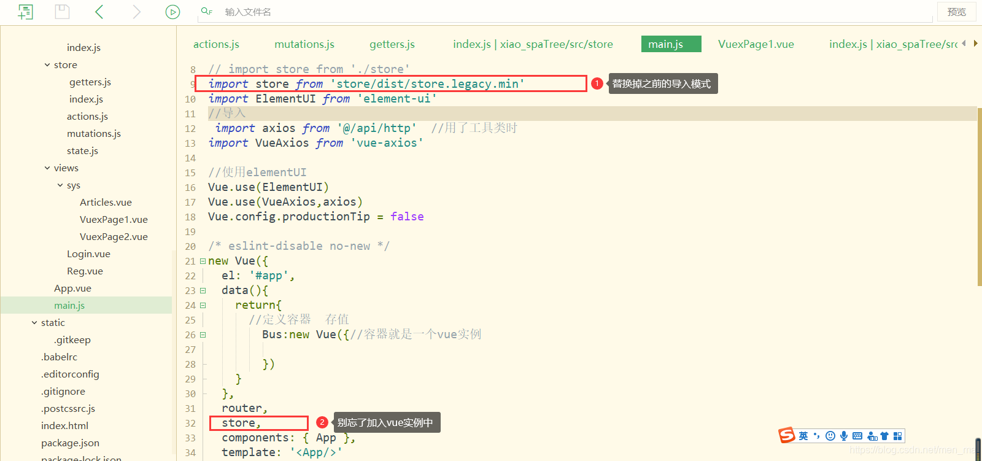
Task: Open .gitignore in the project tree
Action: point(63,391)
